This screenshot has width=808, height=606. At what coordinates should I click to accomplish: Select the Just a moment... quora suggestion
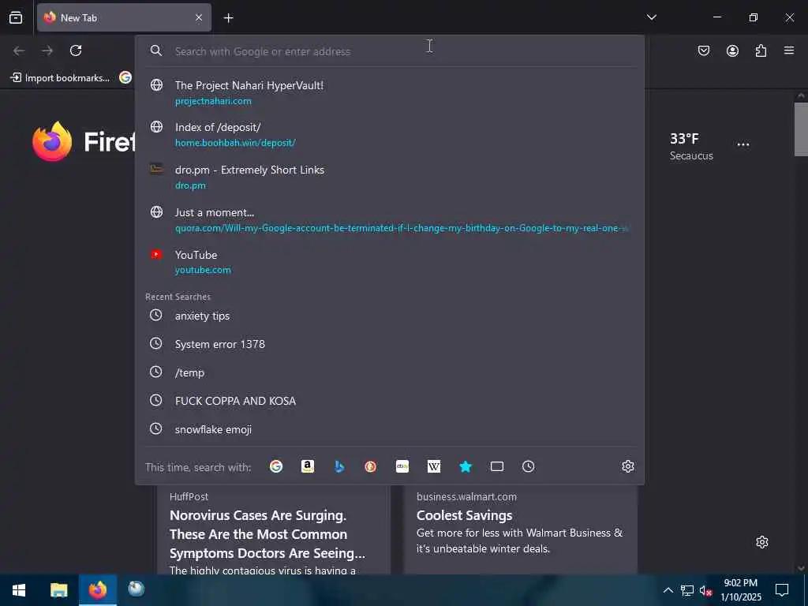click(390, 220)
